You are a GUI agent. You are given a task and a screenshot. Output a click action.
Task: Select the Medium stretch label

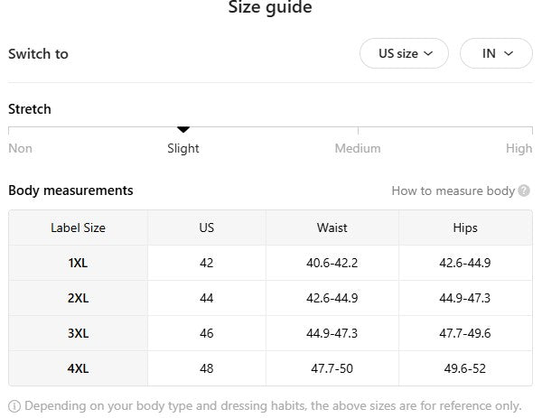pyautogui.click(x=358, y=148)
